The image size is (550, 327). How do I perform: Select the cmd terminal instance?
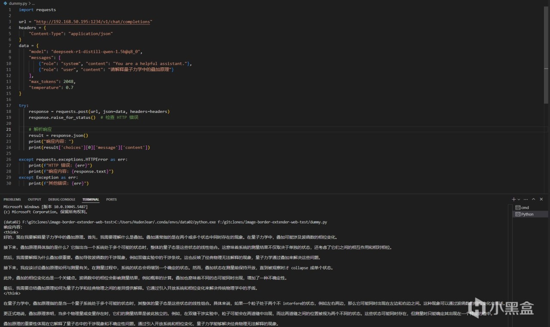click(531, 208)
